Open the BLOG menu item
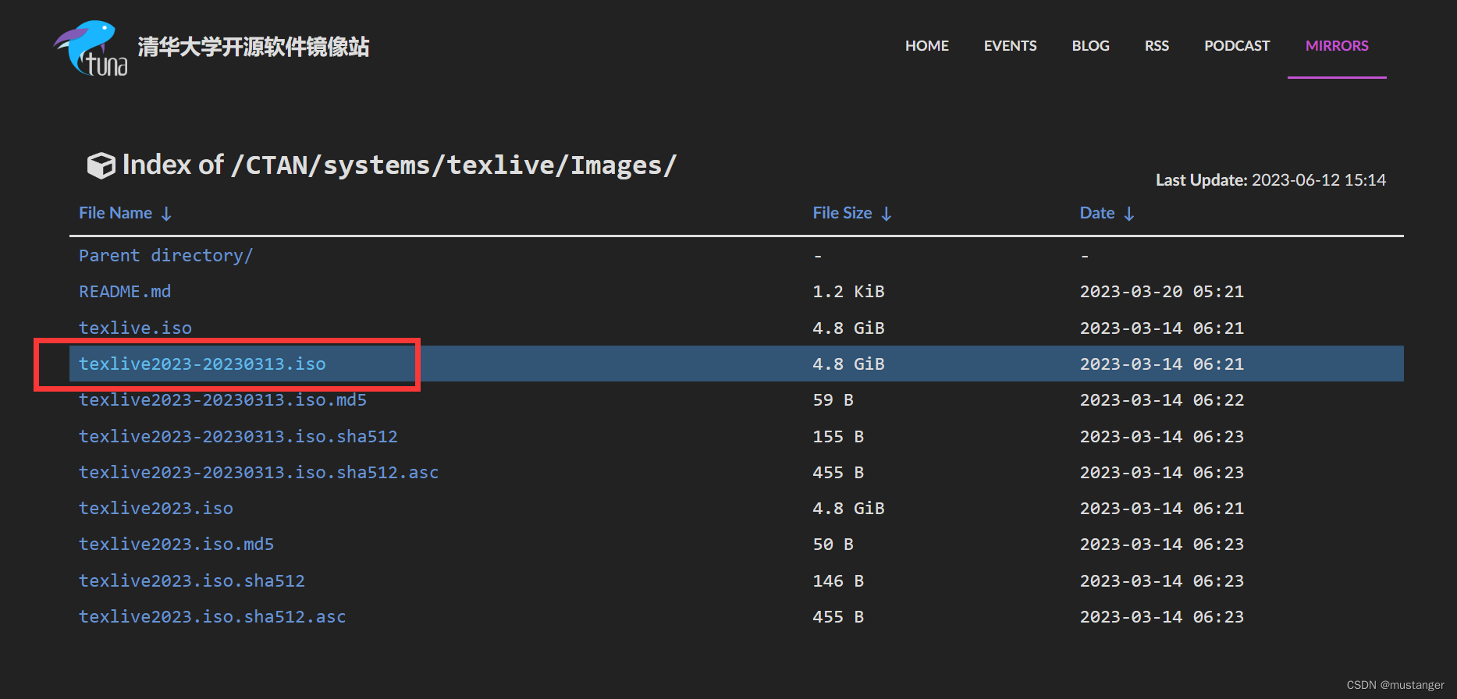1457x699 pixels. coord(1090,46)
